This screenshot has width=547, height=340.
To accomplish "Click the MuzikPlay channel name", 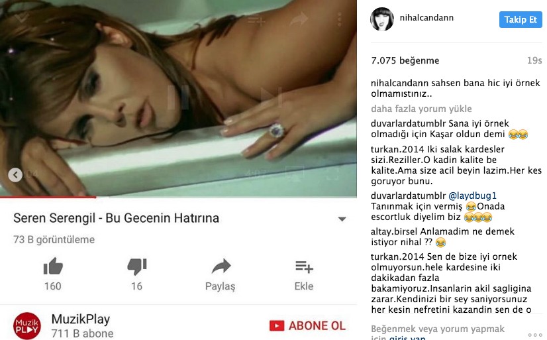I will click(81, 319).
